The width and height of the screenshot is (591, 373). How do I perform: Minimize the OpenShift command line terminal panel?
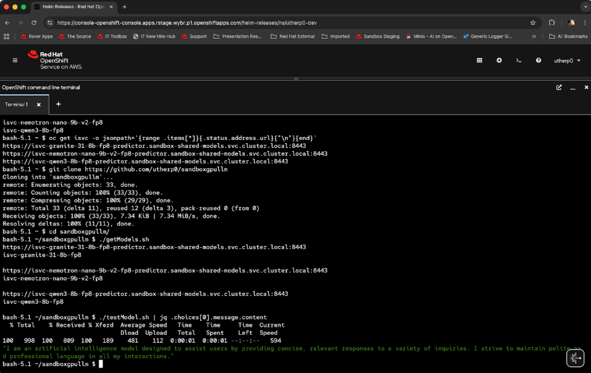point(572,88)
